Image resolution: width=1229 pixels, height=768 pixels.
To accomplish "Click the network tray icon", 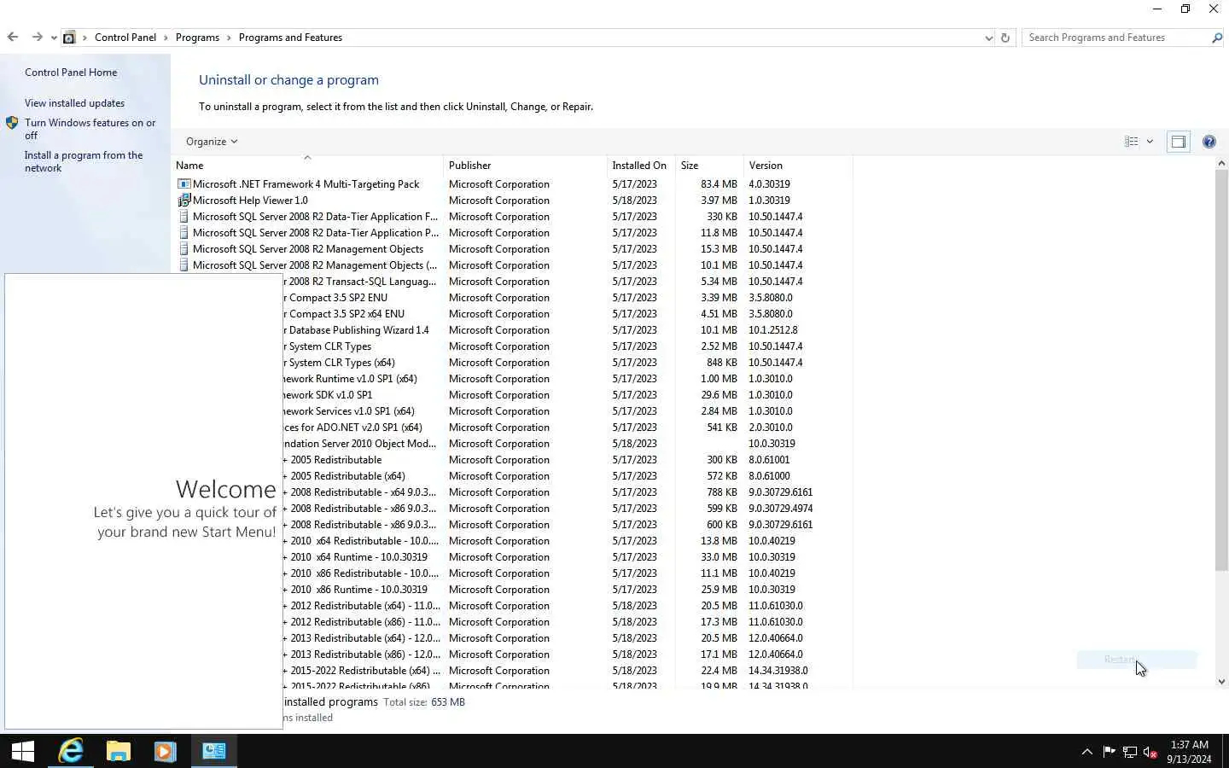I will 1129,752.
